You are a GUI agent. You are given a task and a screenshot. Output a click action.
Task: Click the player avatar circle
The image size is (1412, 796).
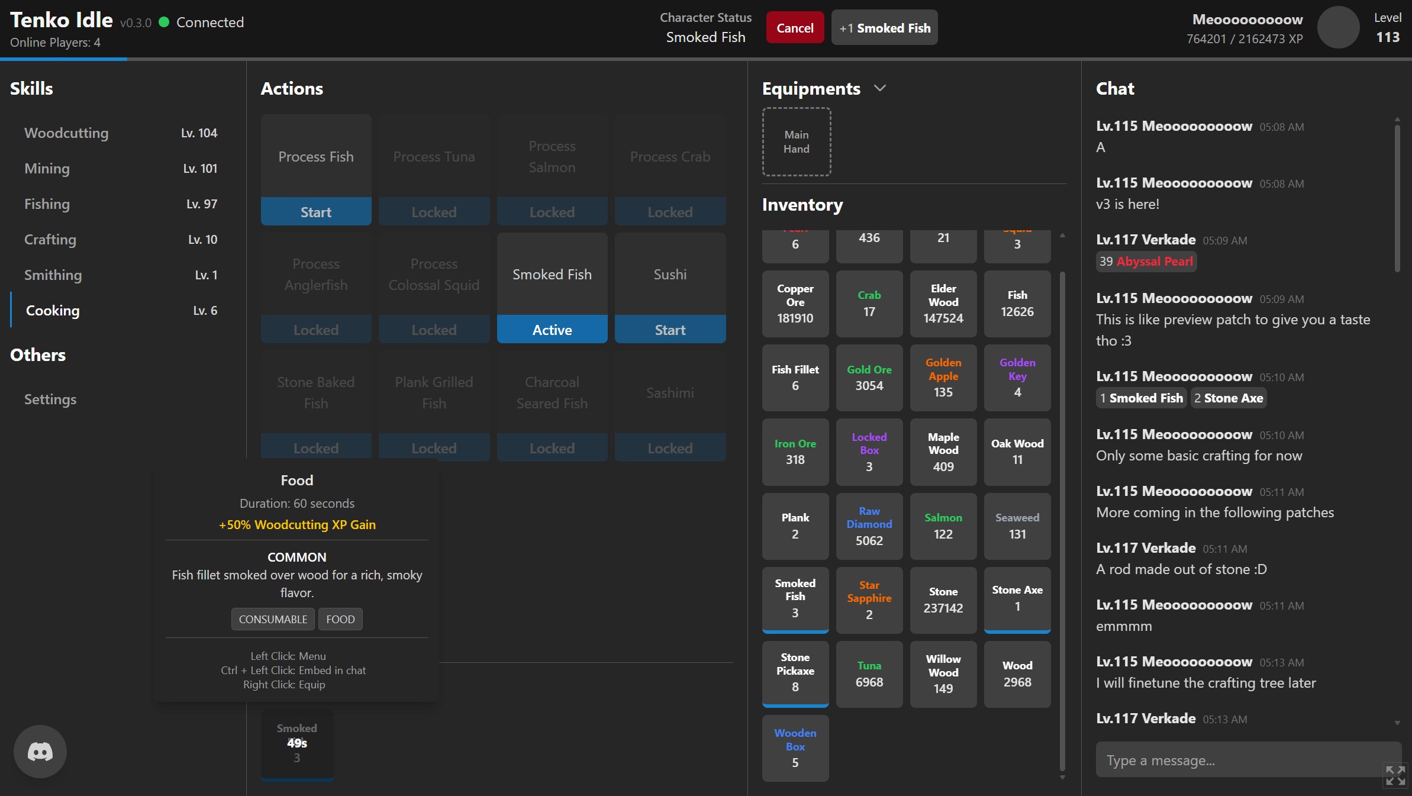[1337, 28]
